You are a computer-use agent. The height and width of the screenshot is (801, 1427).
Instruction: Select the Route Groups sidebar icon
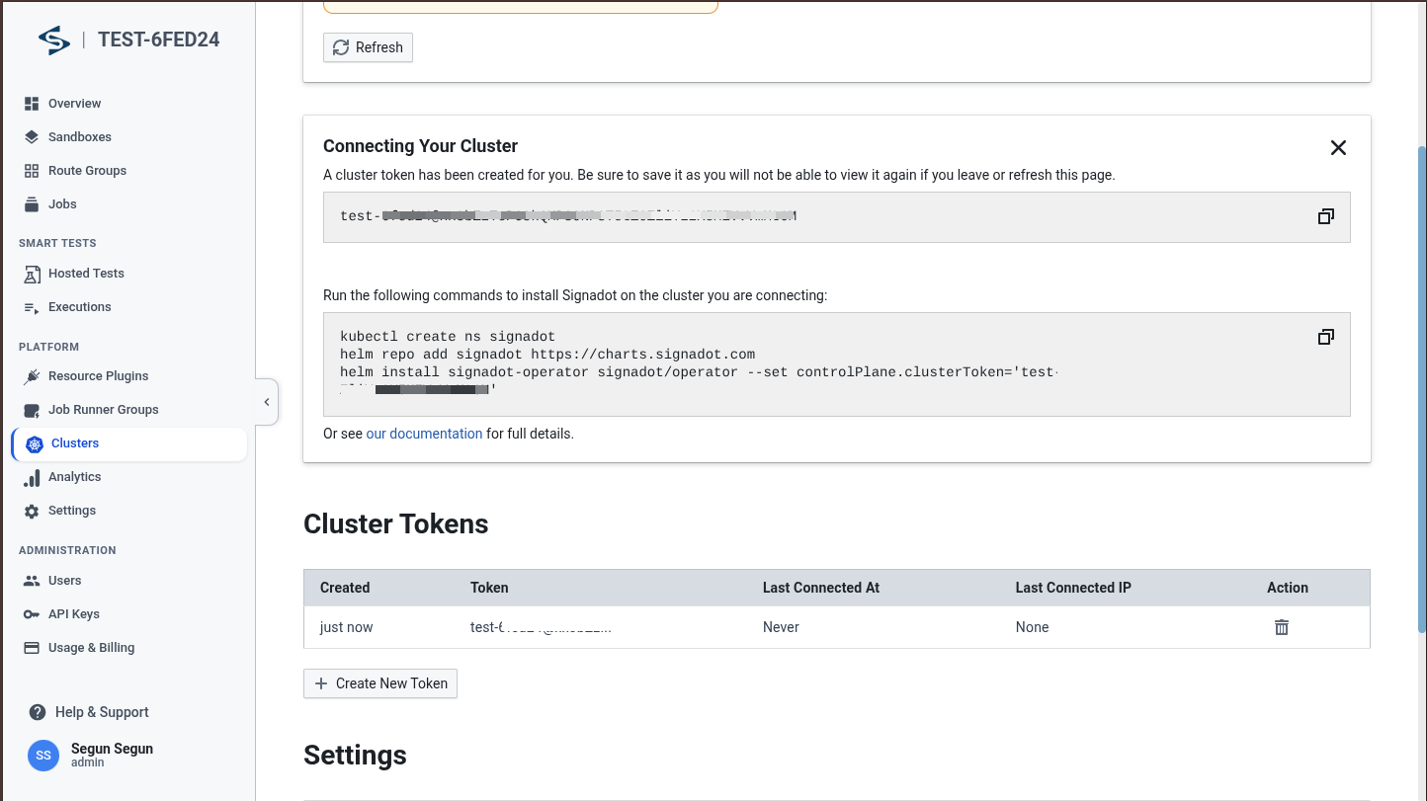pyautogui.click(x=33, y=170)
